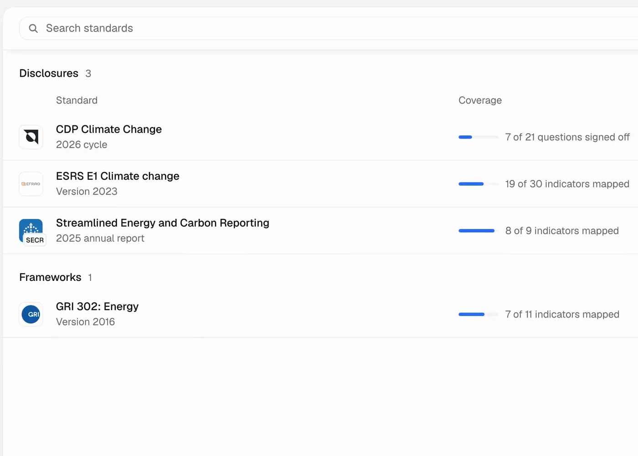Viewport: 638px width, 456px height.
Task: Click the GRI logo icon
Action: [x=31, y=314]
